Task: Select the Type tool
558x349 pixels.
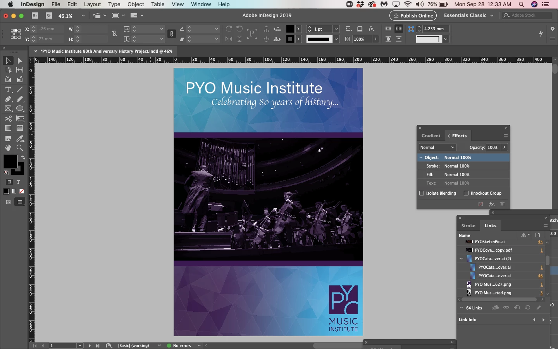Action: (8, 90)
